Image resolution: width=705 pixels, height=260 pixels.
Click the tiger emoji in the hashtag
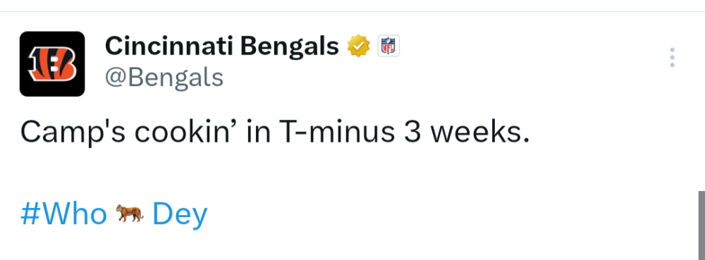(130, 213)
